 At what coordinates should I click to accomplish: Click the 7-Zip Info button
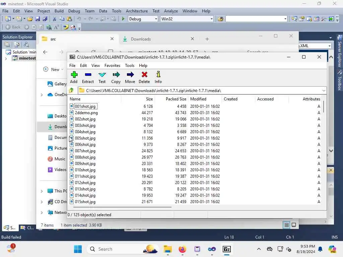[158, 77]
